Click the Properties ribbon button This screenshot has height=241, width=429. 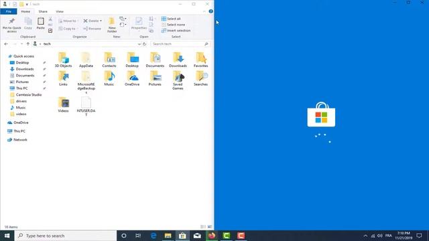click(x=139, y=23)
